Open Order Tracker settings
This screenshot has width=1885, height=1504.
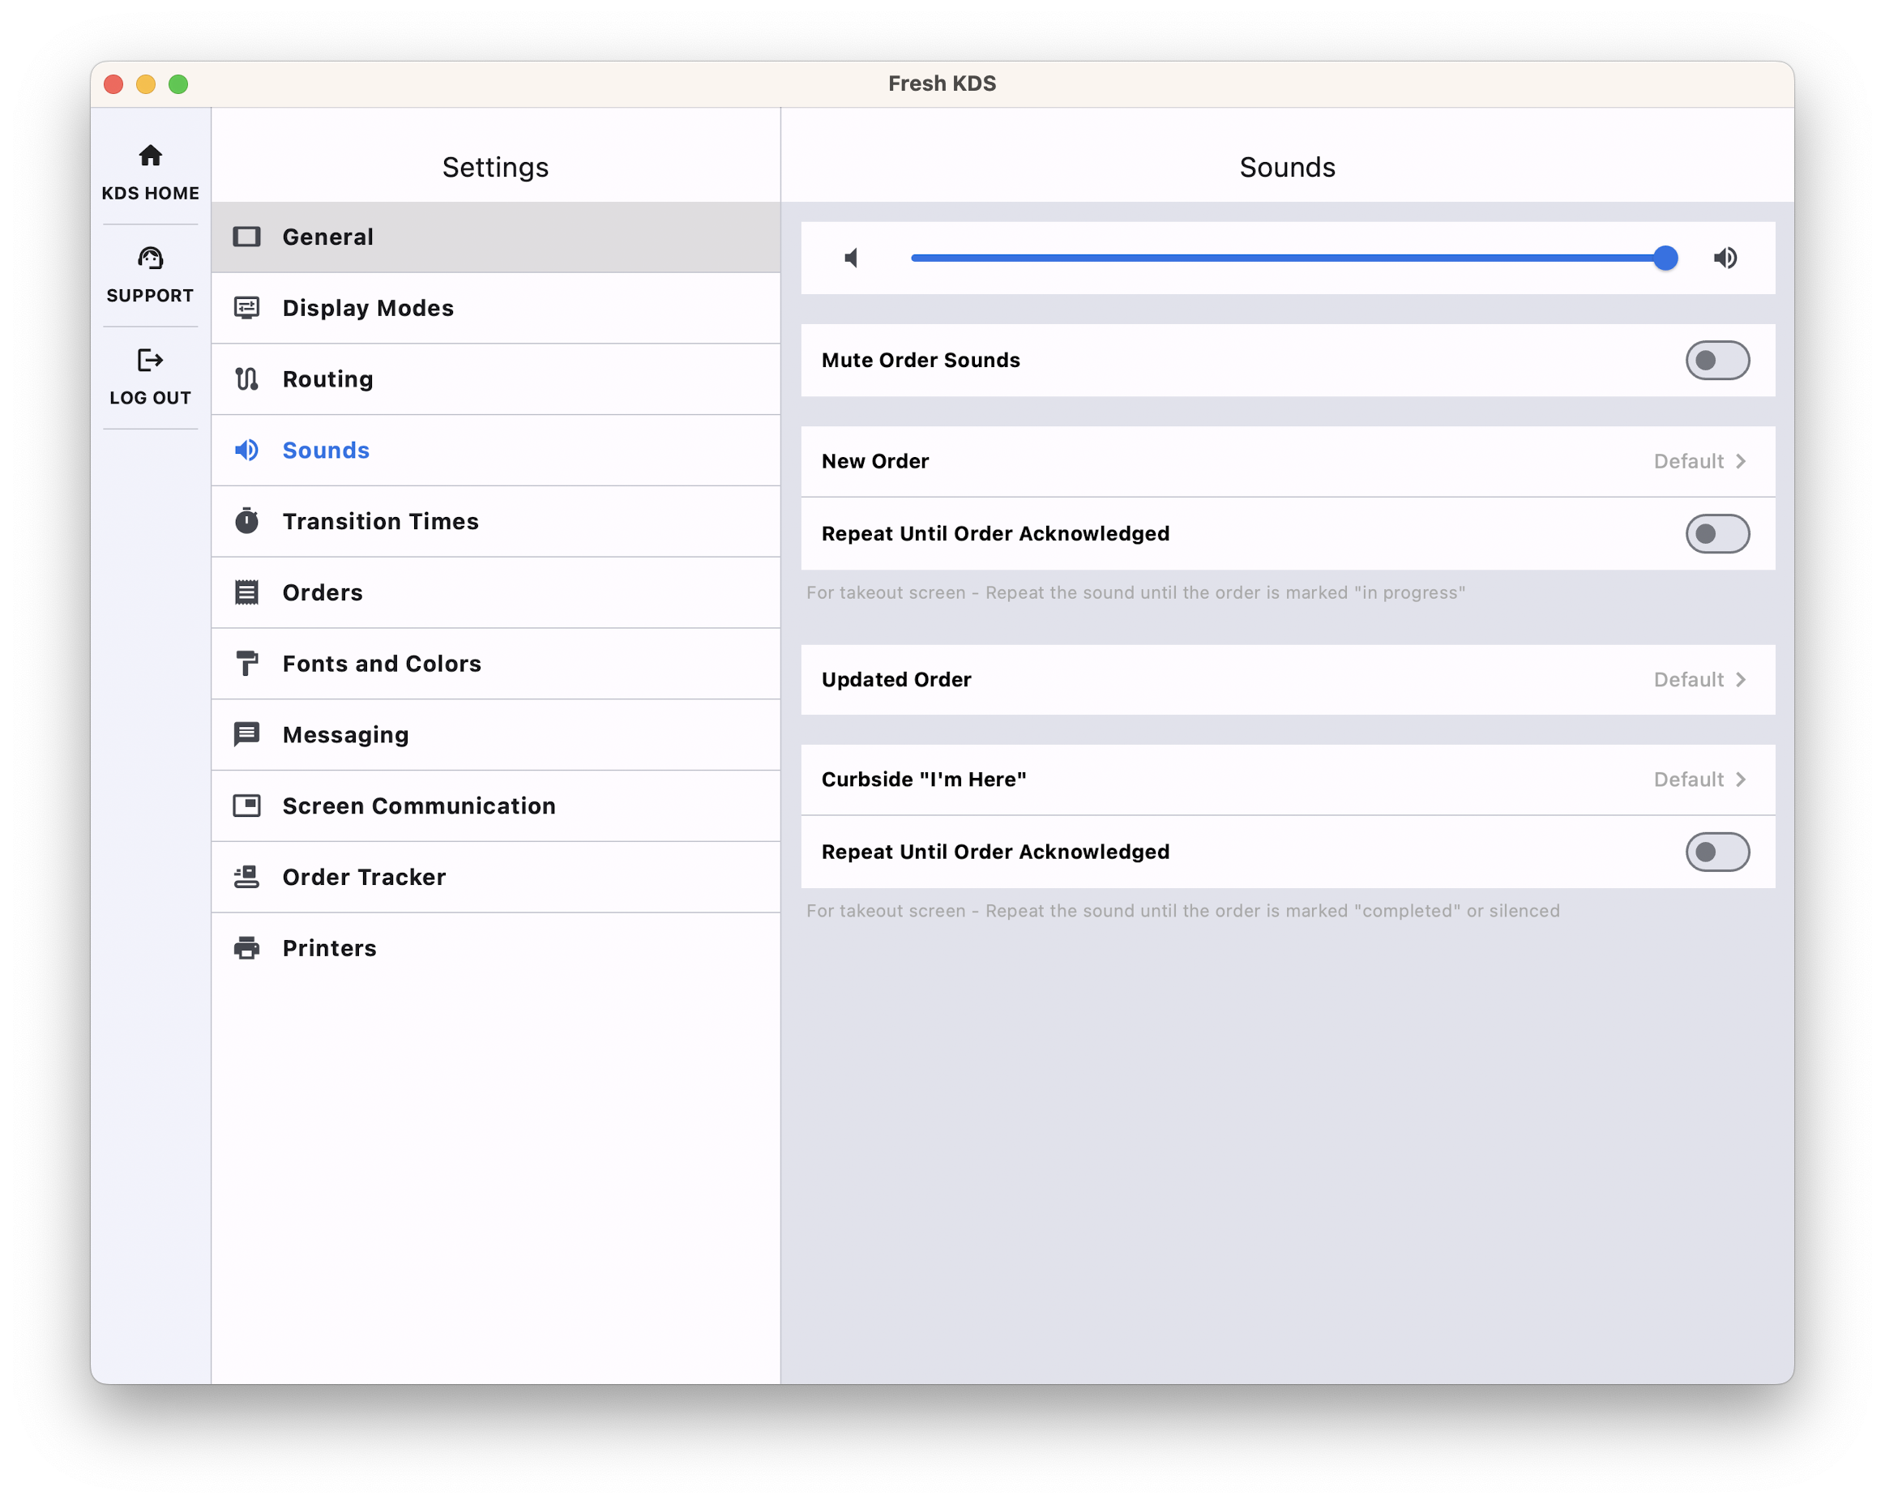tap(496, 877)
